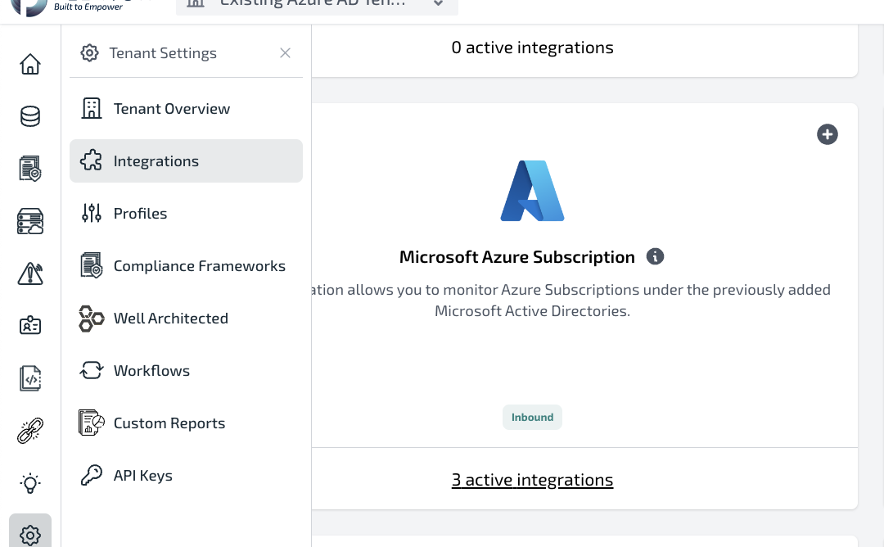Click the Compliance Frameworks document icon
The image size is (884, 547).
pyautogui.click(x=92, y=265)
